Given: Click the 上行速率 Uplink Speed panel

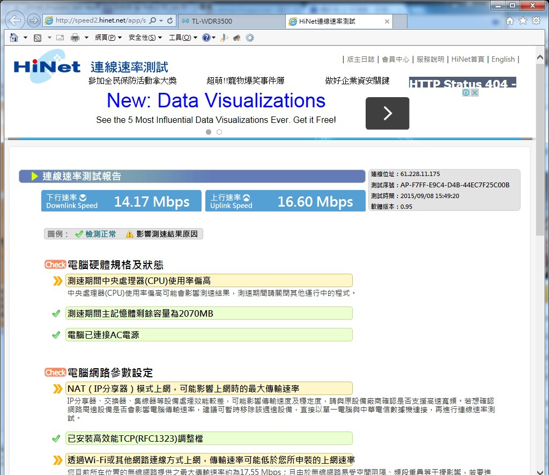Looking at the screenshot, I should 285,201.
